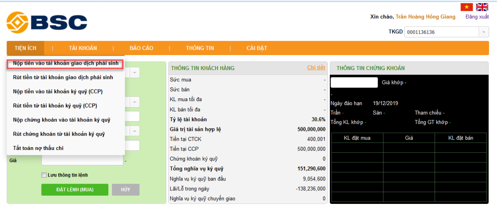Focus the Giá price input field

pos(82,160)
